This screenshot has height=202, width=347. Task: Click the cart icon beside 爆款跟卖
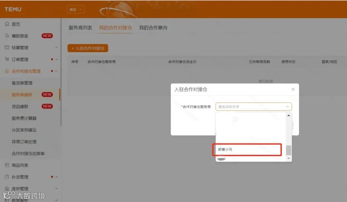7,36
